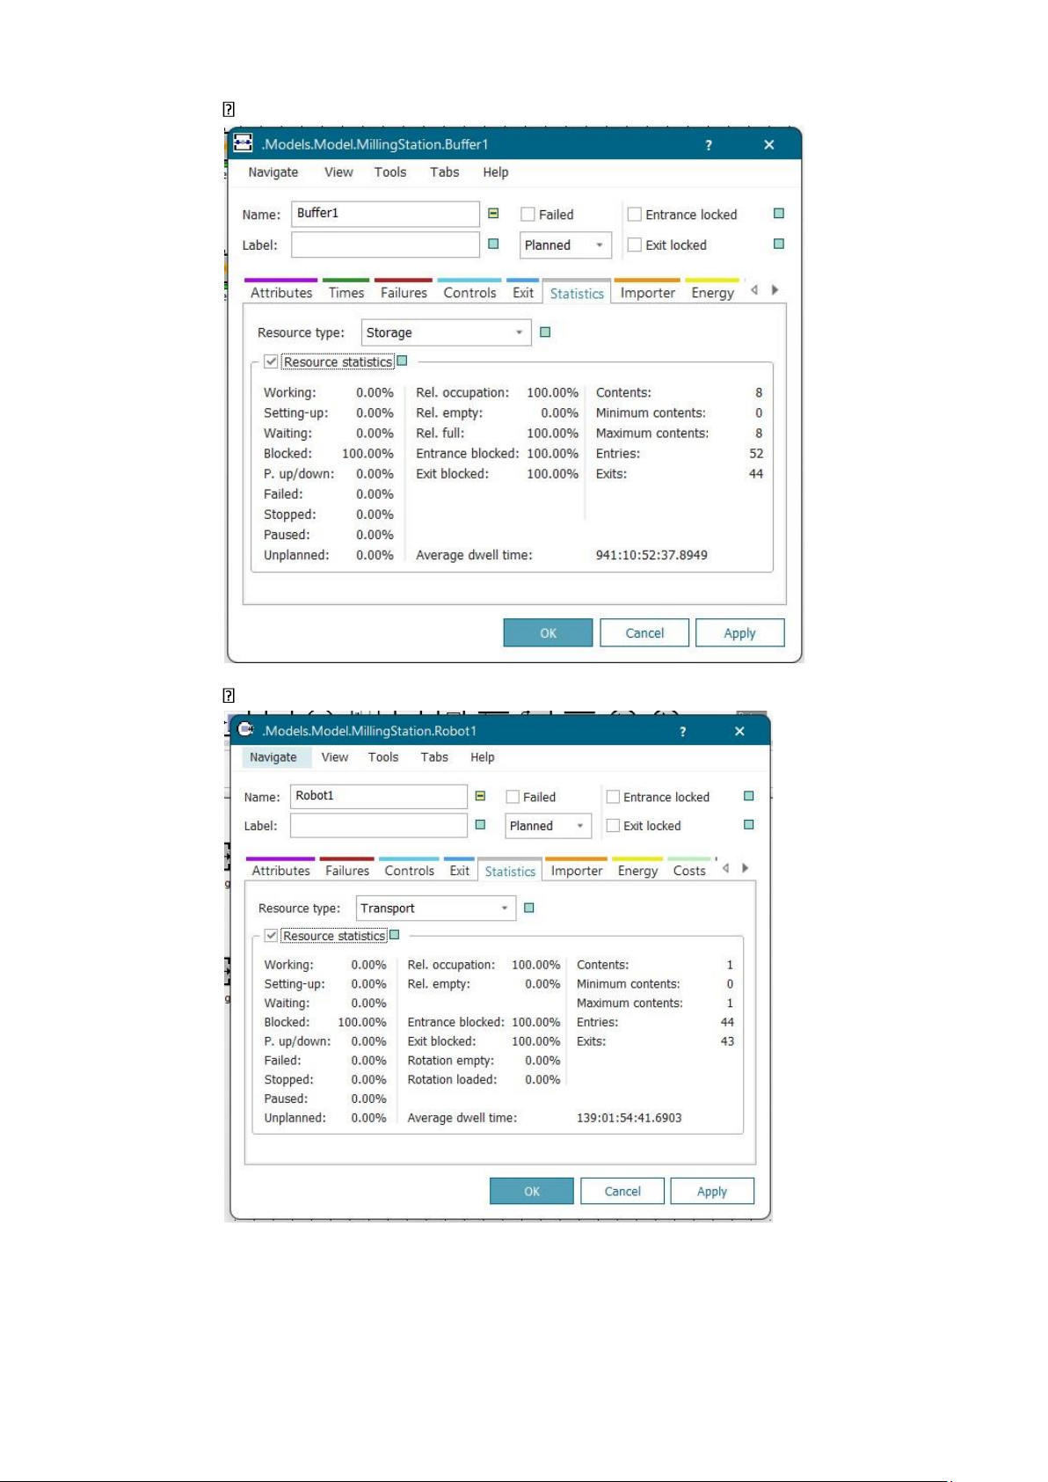Click Apply in the Buffer1 dialog
1048x1482 pixels.
(x=739, y=633)
